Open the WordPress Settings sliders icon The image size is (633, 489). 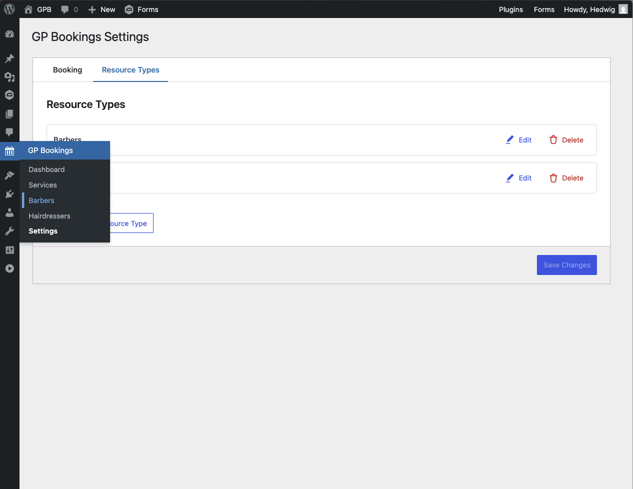click(x=10, y=250)
